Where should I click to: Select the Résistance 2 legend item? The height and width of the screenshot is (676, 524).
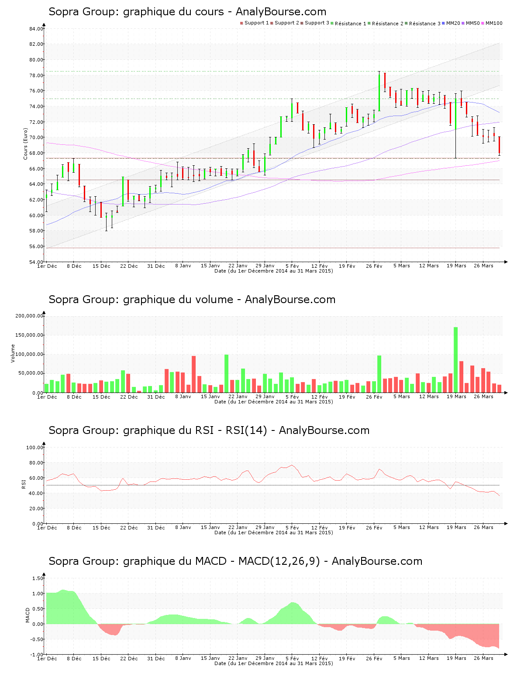click(x=386, y=24)
